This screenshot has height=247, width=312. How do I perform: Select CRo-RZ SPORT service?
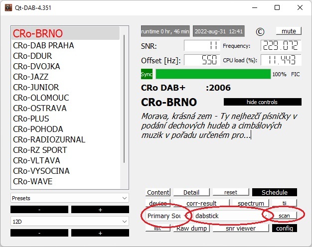66,150
